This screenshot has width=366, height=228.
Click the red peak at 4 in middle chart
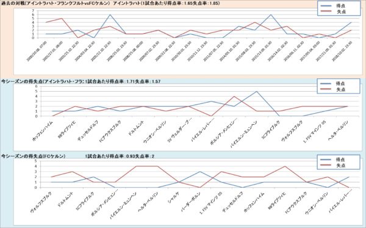234,96
